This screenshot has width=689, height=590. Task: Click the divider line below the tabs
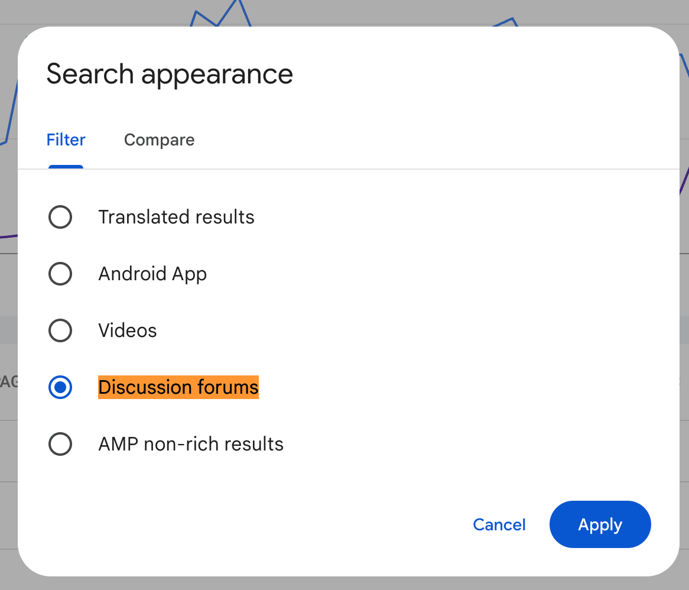pyautogui.click(x=355, y=169)
